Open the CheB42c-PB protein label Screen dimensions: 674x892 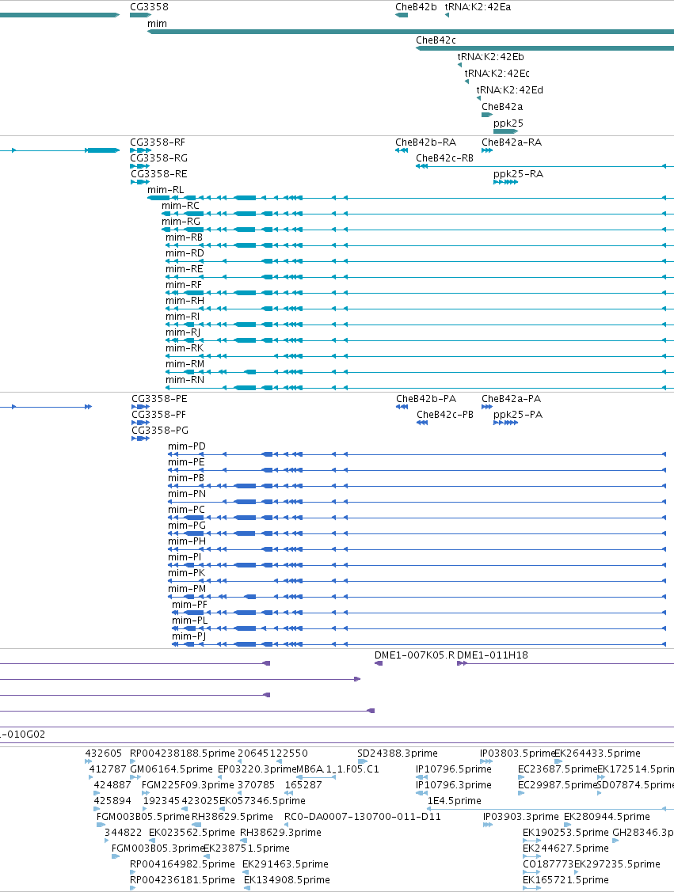[x=445, y=415]
